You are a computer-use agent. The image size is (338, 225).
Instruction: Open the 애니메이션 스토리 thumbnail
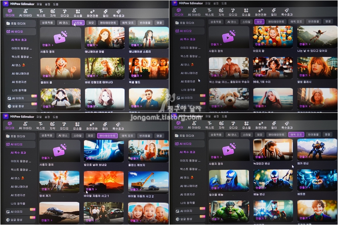pos(149,38)
